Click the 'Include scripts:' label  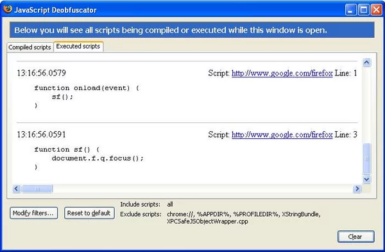(x=140, y=204)
